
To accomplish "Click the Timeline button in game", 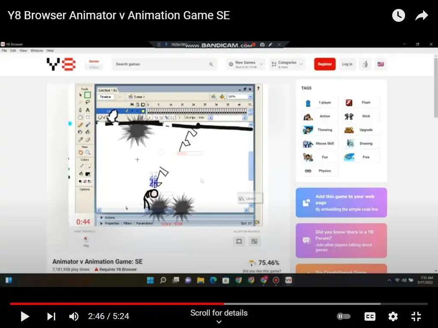I will coord(105,97).
